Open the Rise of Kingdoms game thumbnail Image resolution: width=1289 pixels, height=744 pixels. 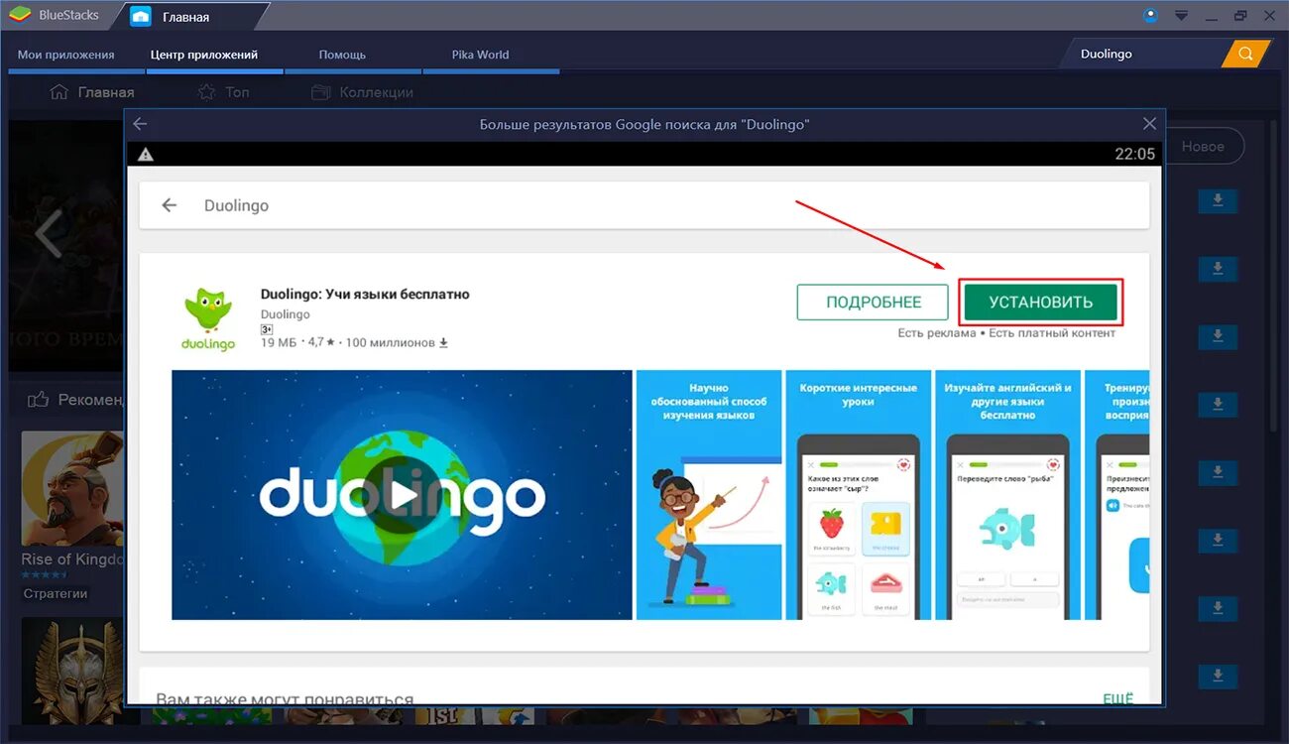coord(72,488)
